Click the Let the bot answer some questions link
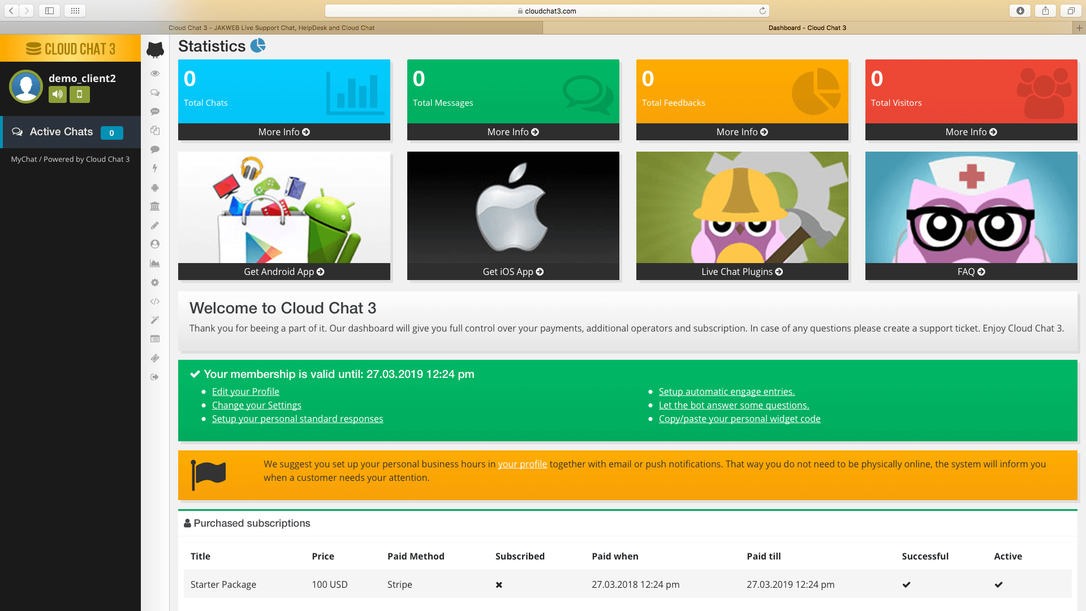This screenshot has width=1086, height=611. (733, 405)
